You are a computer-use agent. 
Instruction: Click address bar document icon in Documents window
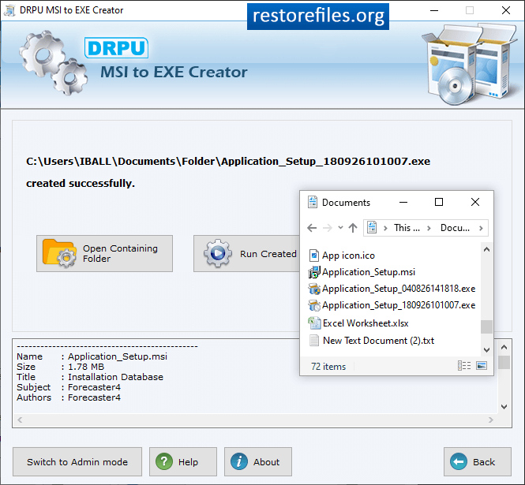point(372,227)
